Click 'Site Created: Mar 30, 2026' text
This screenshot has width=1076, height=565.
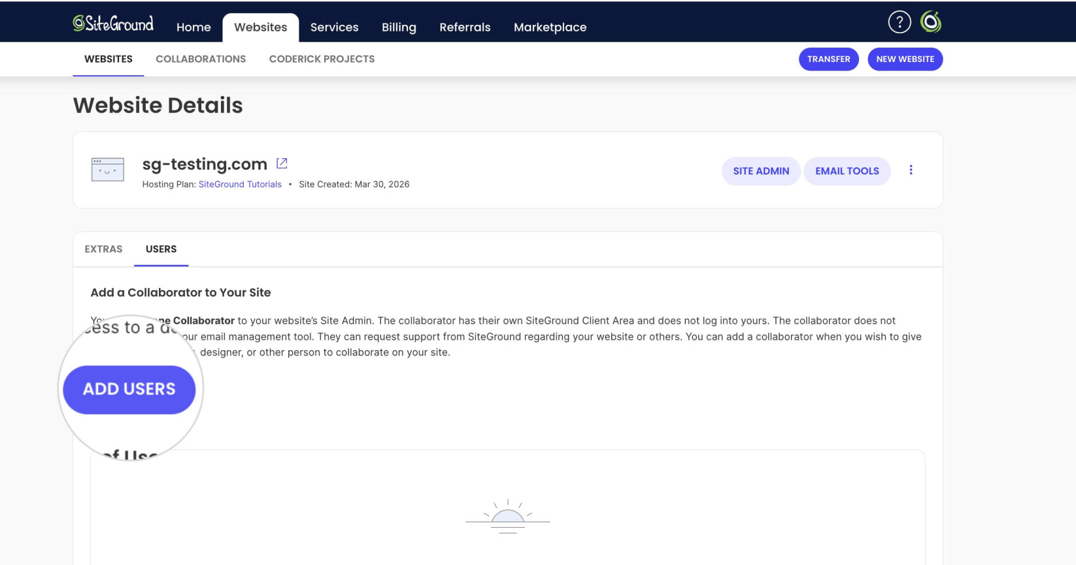click(x=354, y=184)
